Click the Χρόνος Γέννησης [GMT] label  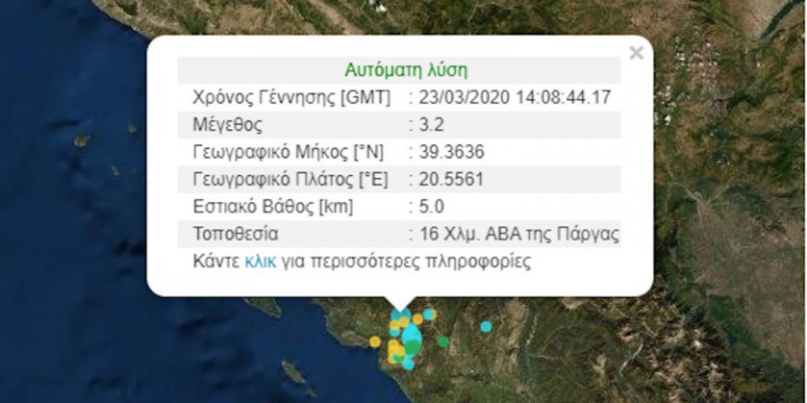pyautogui.click(x=291, y=97)
